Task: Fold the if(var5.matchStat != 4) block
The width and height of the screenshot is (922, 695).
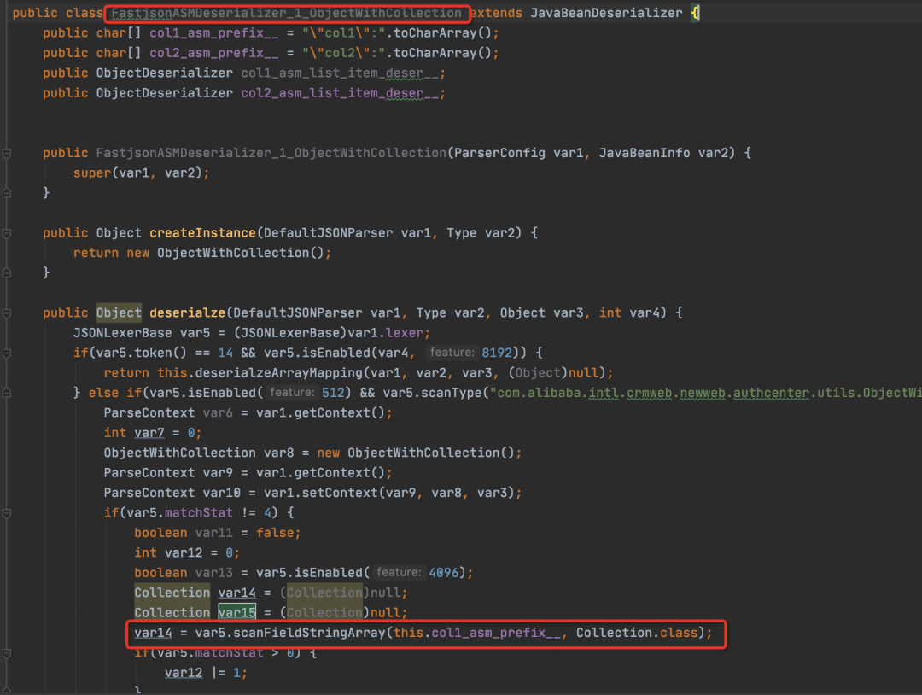Action: (x=7, y=513)
